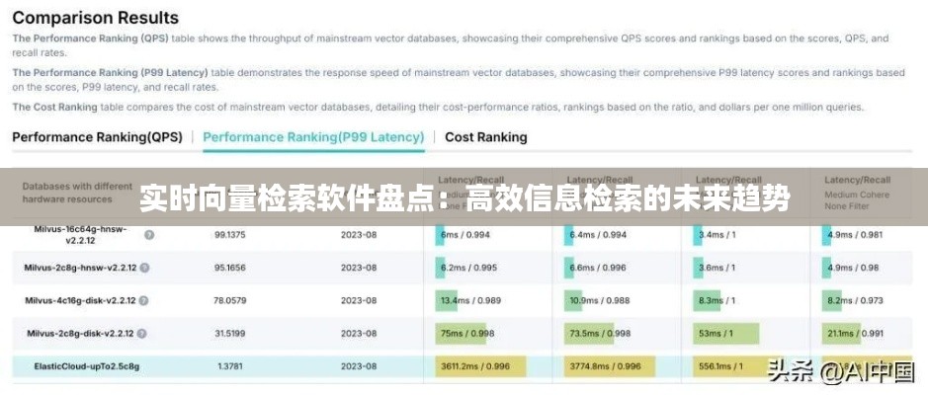This screenshot has width=928, height=395.
Task: Click bold 'The Cost Ranking' text
Action: pyautogui.click(x=54, y=107)
